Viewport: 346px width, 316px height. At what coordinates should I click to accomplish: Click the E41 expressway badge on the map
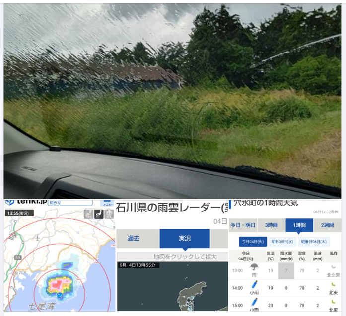tap(18, 257)
